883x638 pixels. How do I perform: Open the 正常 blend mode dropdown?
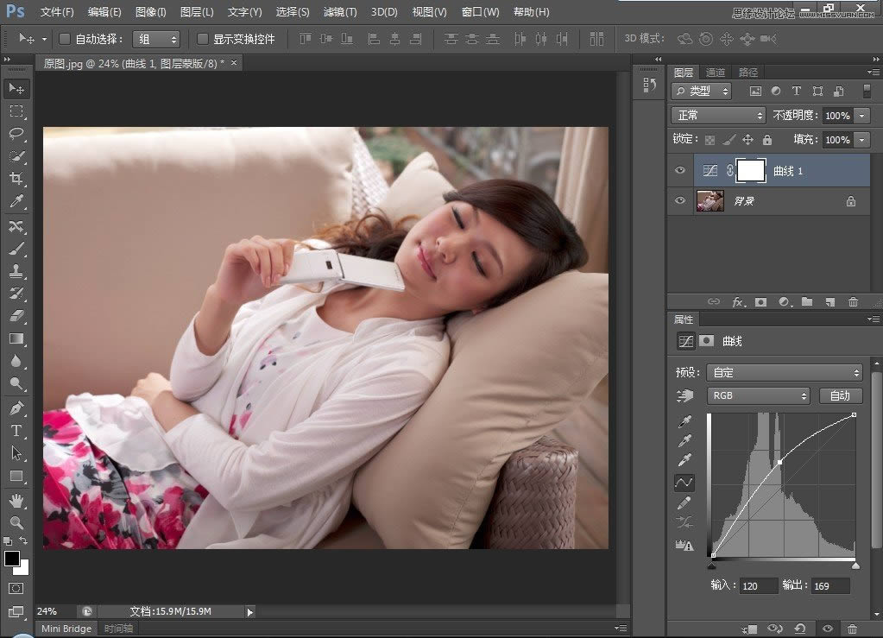pyautogui.click(x=719, y=115)
